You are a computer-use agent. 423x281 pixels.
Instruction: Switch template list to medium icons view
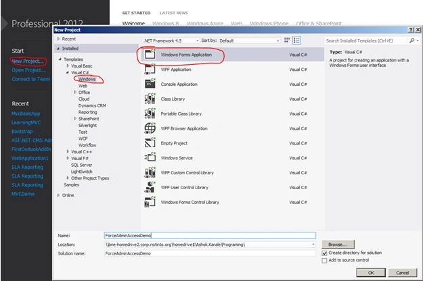click(296, 41)
